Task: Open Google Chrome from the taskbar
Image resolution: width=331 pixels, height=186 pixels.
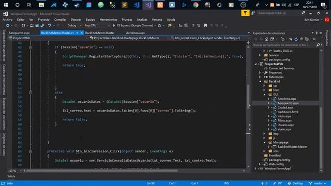Action: (195, 5)
